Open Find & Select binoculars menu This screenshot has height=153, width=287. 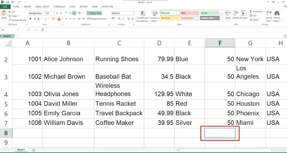click(x=277, y=16)
